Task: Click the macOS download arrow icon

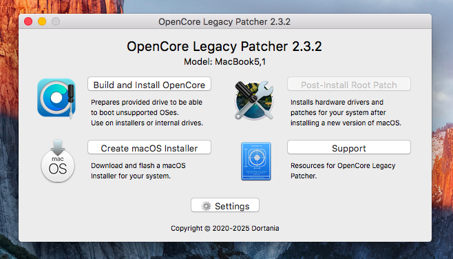Action: click(58, 161)
